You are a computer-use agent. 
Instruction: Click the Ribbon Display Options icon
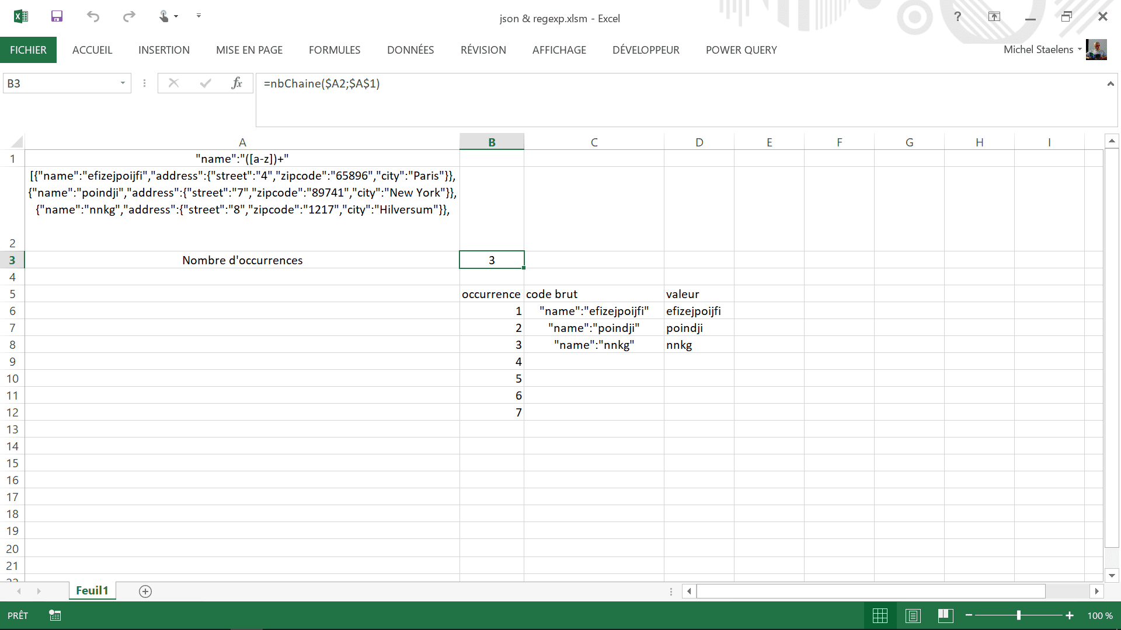pyautogui.click(x=994, y=16)
